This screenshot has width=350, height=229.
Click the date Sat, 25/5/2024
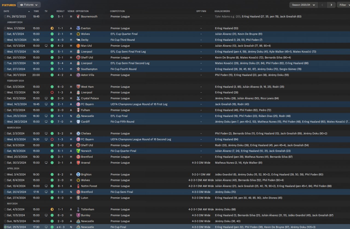(16, 227)
